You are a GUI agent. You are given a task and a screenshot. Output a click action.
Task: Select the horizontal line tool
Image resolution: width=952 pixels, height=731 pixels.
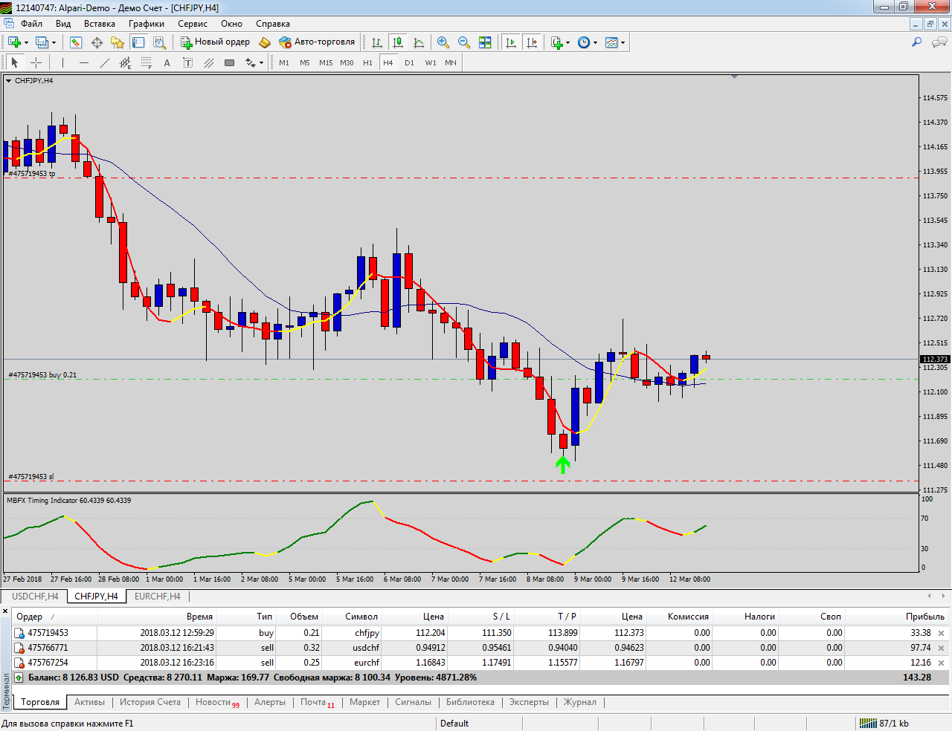click(83, 63)
